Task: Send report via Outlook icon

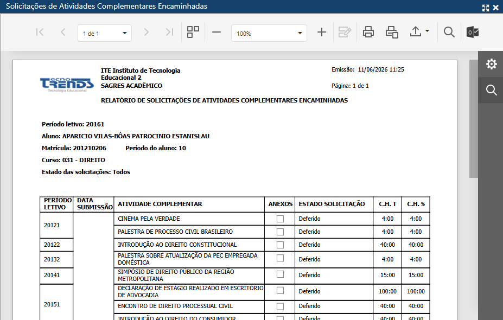Action: tap(473, 32)
